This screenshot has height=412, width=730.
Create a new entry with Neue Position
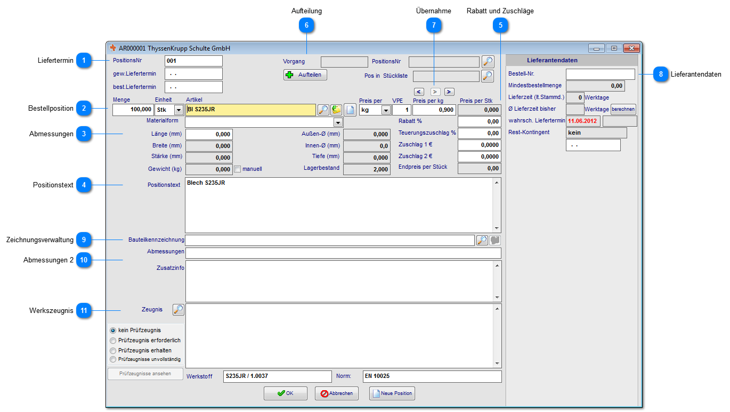(x=392, y=393)
